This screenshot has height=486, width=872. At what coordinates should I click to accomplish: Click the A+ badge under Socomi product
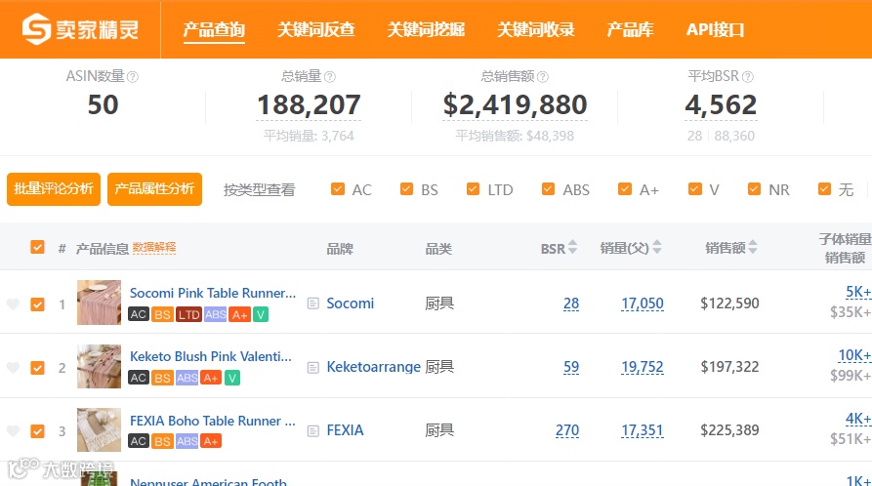pos(239,315)
